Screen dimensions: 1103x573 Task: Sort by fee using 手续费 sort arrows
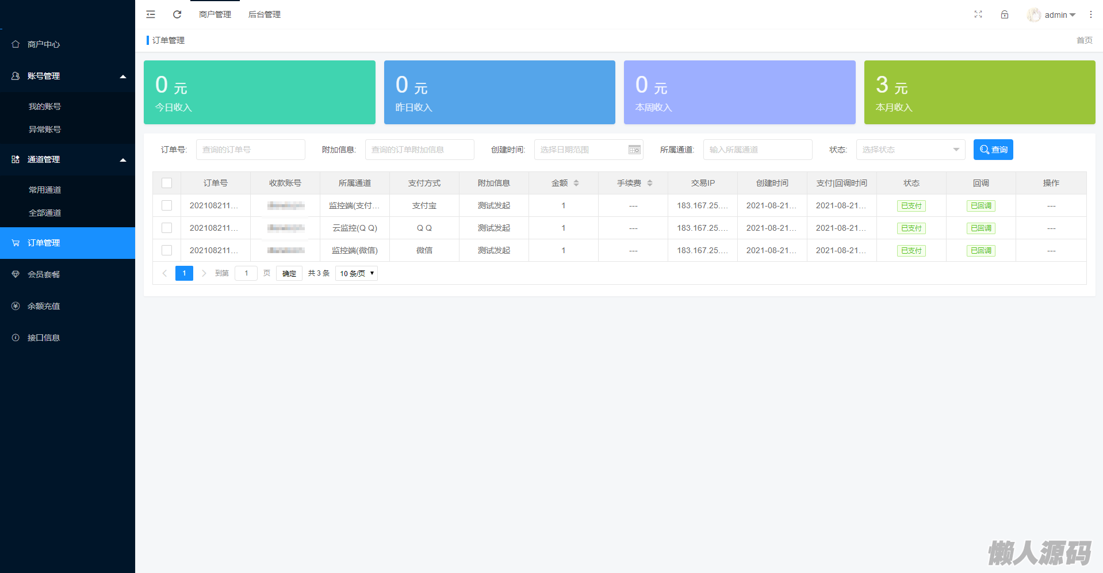pos(650,183)
